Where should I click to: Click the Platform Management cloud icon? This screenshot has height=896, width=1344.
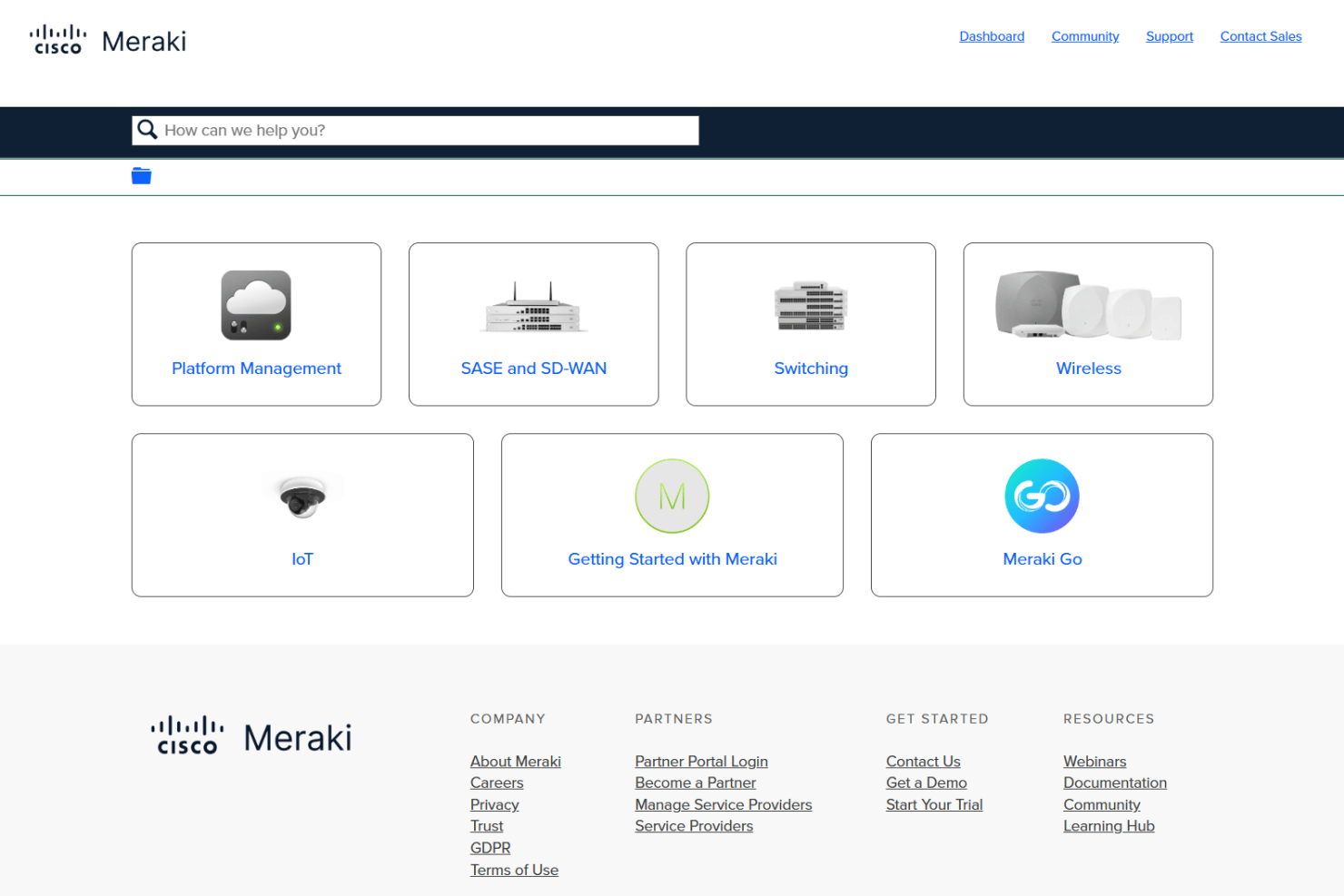(x=256, y=305)
